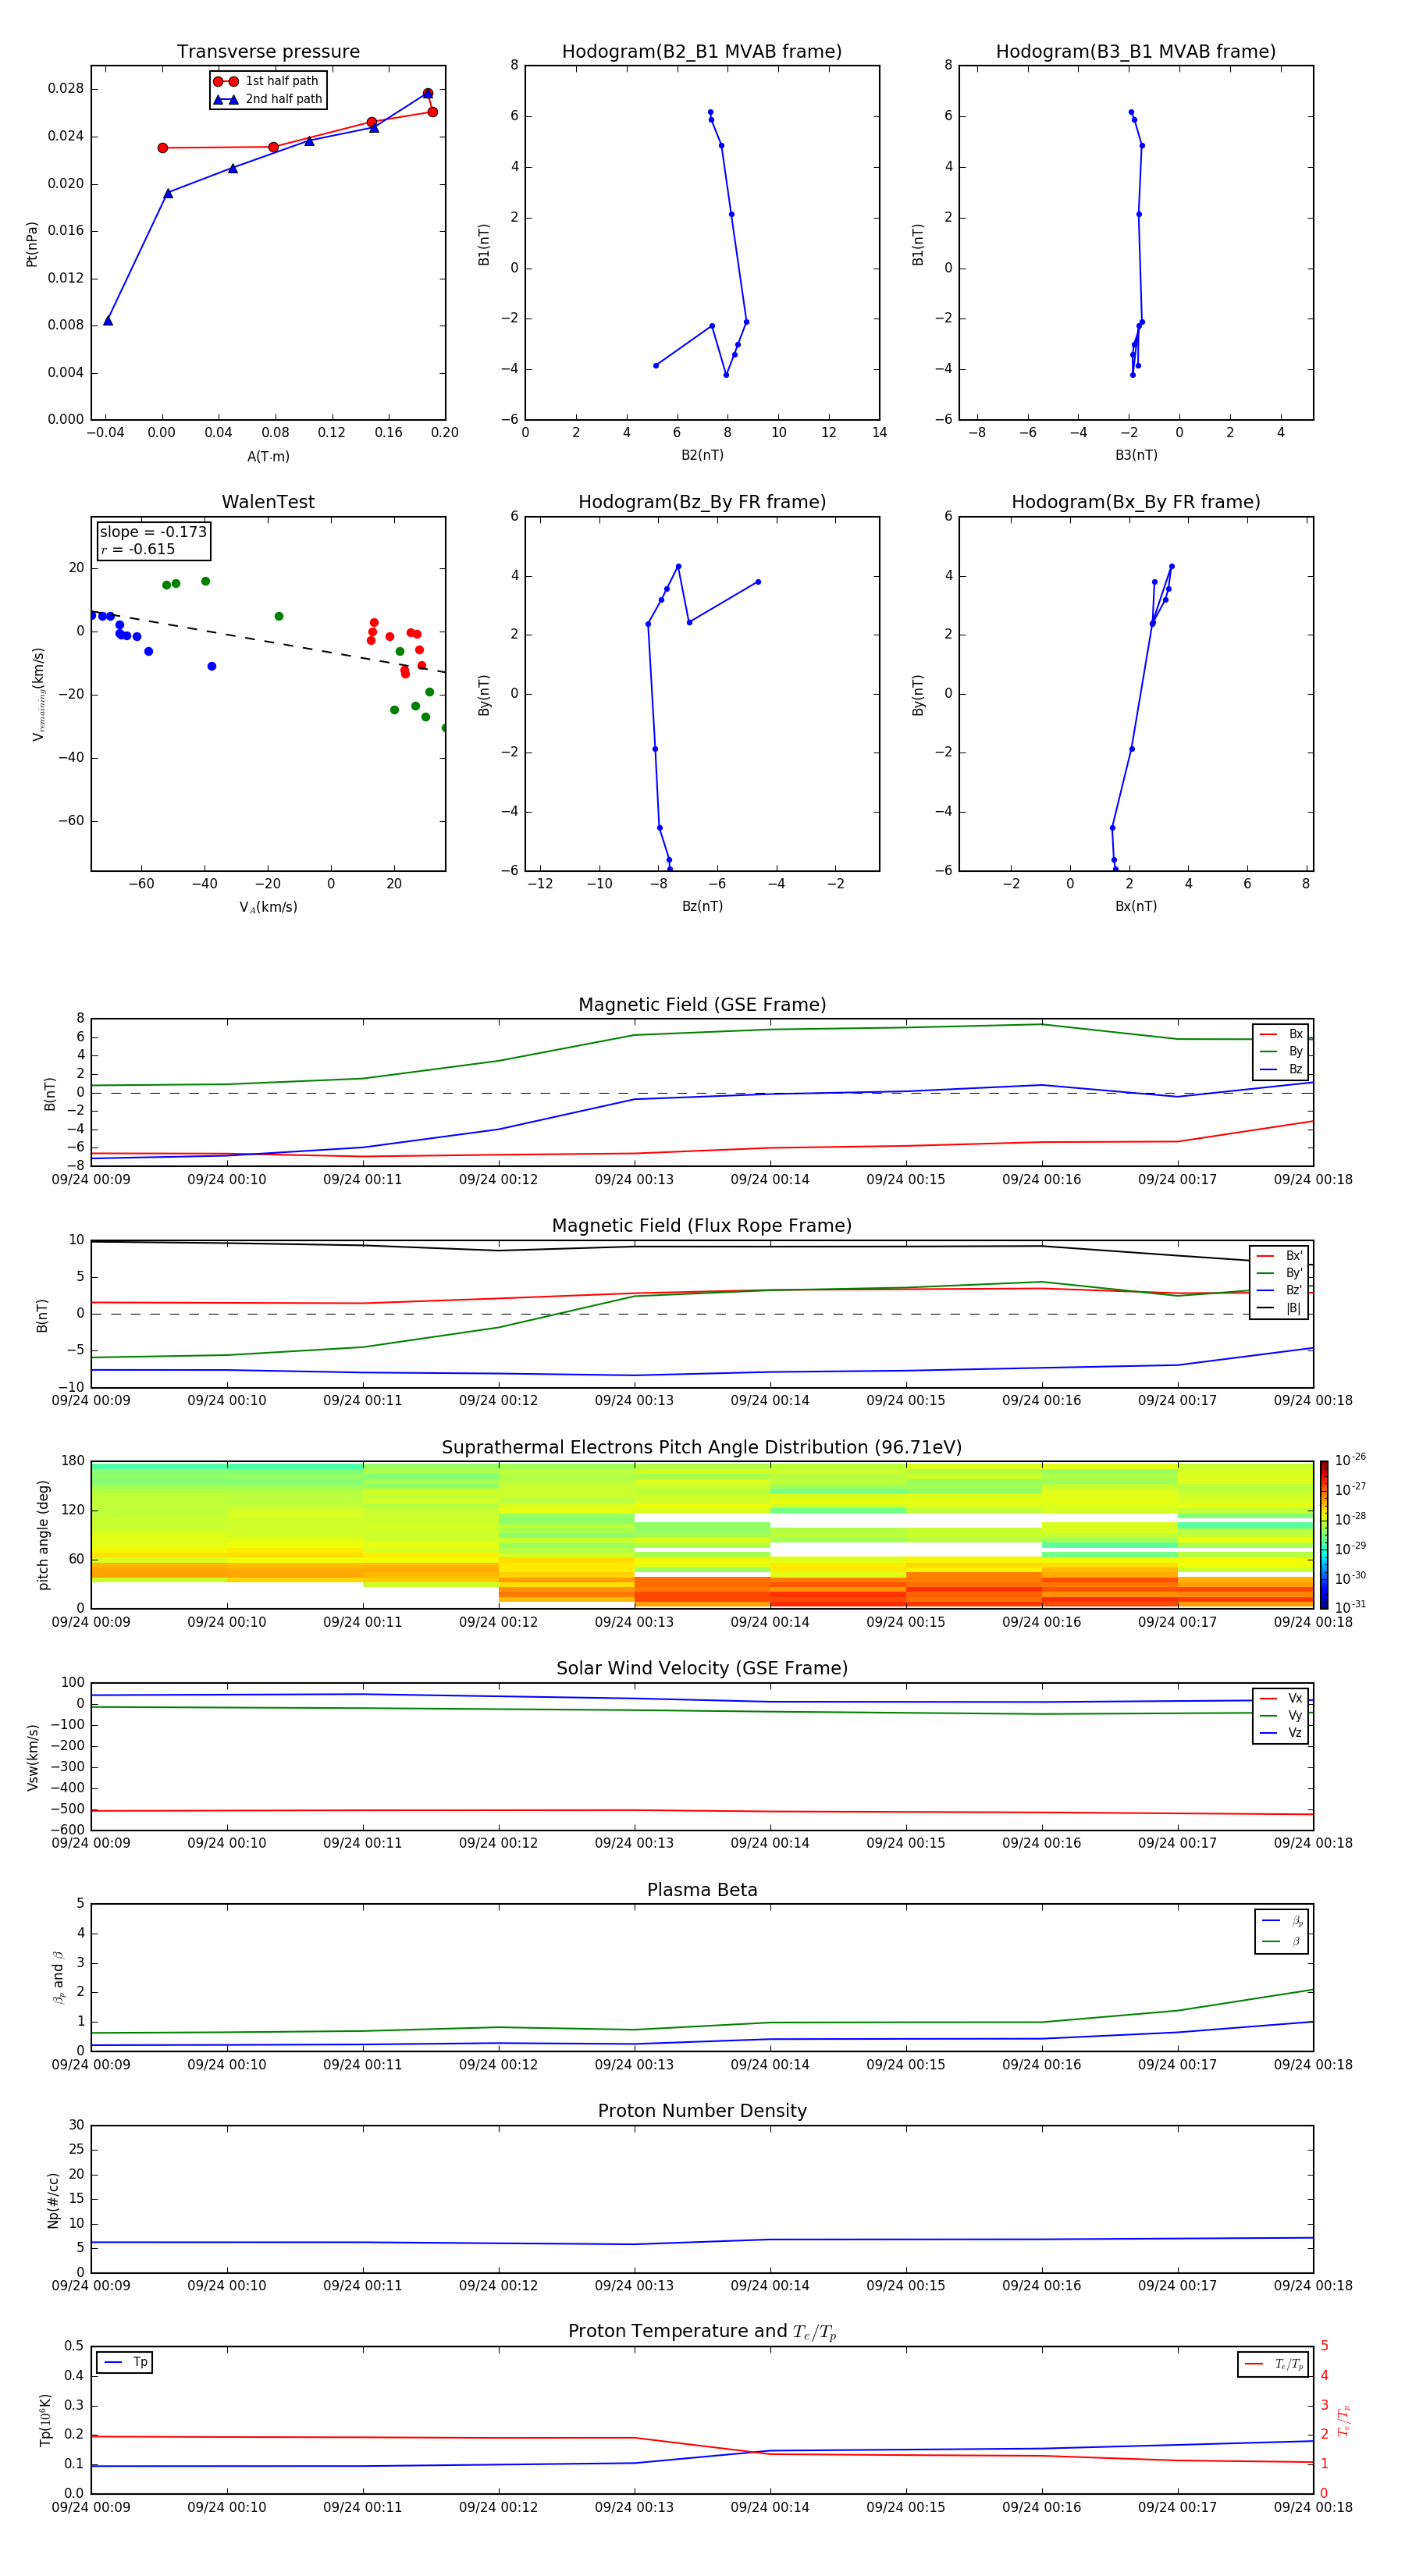
Task: Select the "2nd half path" legend entry
Action: tap(268, 99)
